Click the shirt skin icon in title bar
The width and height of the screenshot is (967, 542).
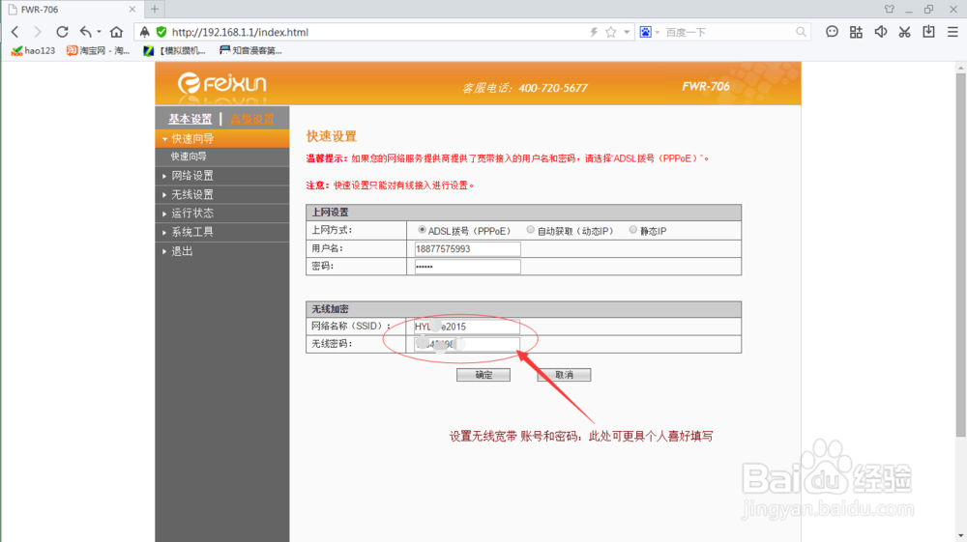pos(890,10)
